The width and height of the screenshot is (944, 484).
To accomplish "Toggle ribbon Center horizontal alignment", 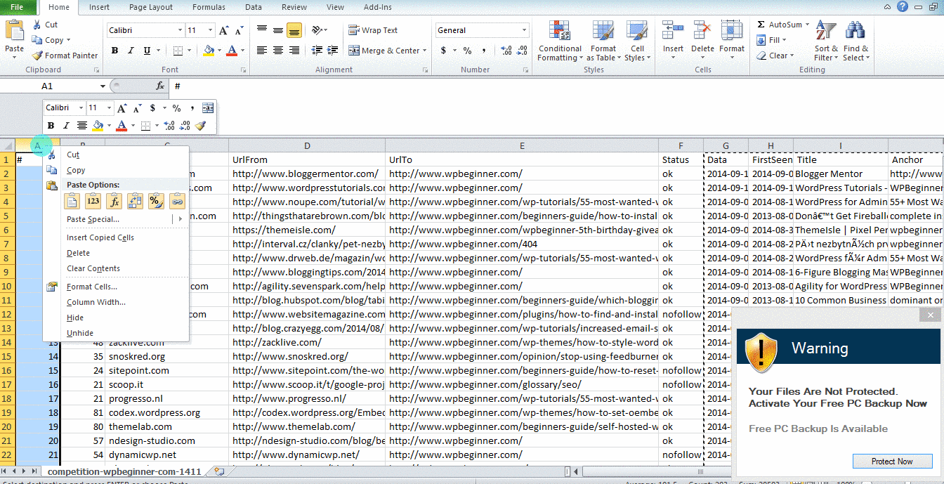I will point(278,51).
